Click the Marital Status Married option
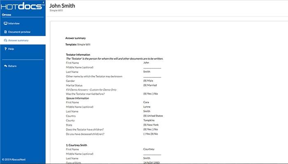 (150, 85)
